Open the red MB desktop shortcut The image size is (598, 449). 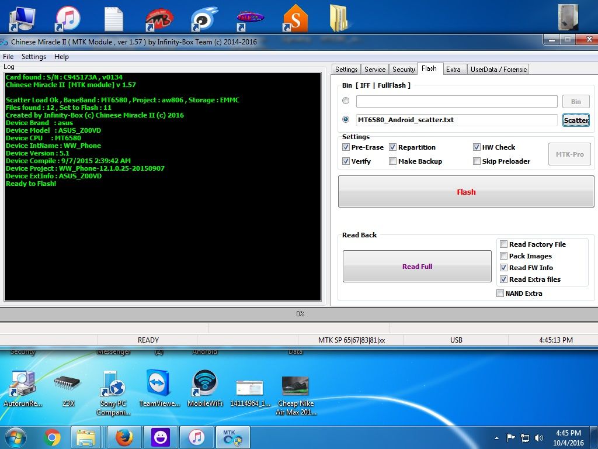(x=159, y=19)
